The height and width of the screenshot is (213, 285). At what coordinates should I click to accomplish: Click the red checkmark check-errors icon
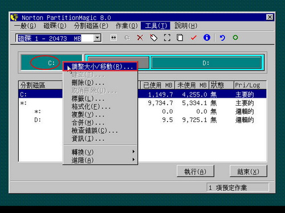(x=193, y=37)
